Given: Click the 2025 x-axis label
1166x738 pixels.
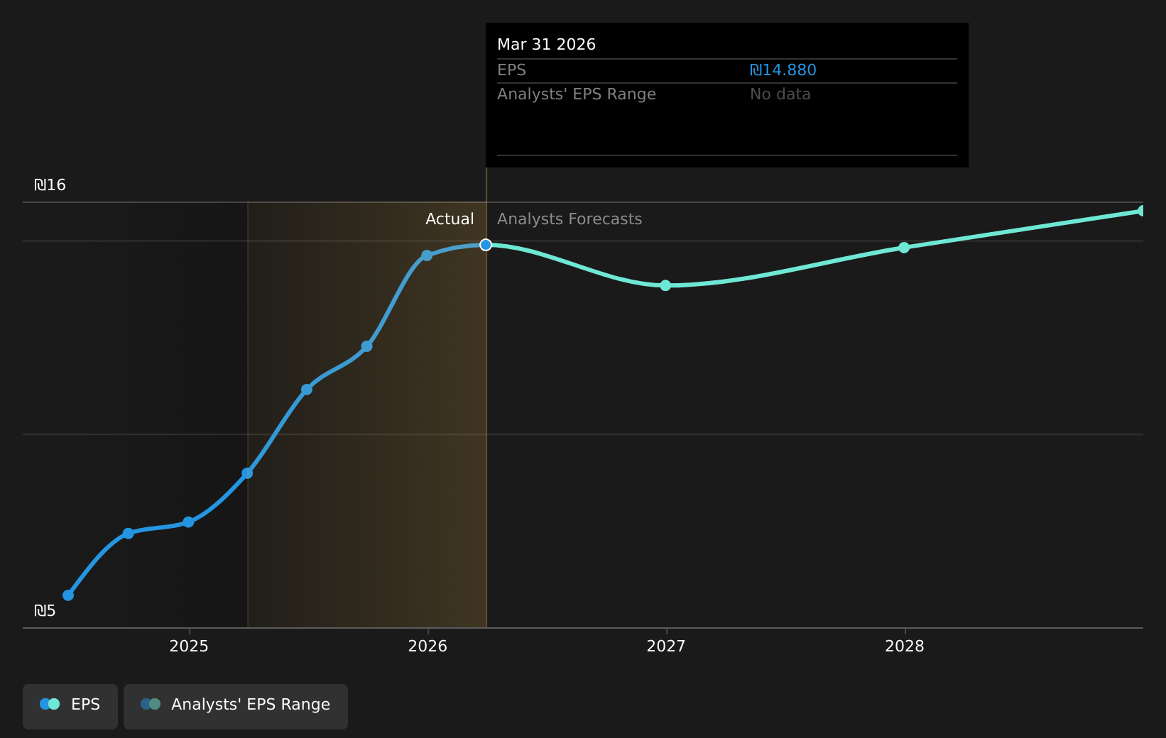Looking at the screenshot, I should tap(189, 646).
